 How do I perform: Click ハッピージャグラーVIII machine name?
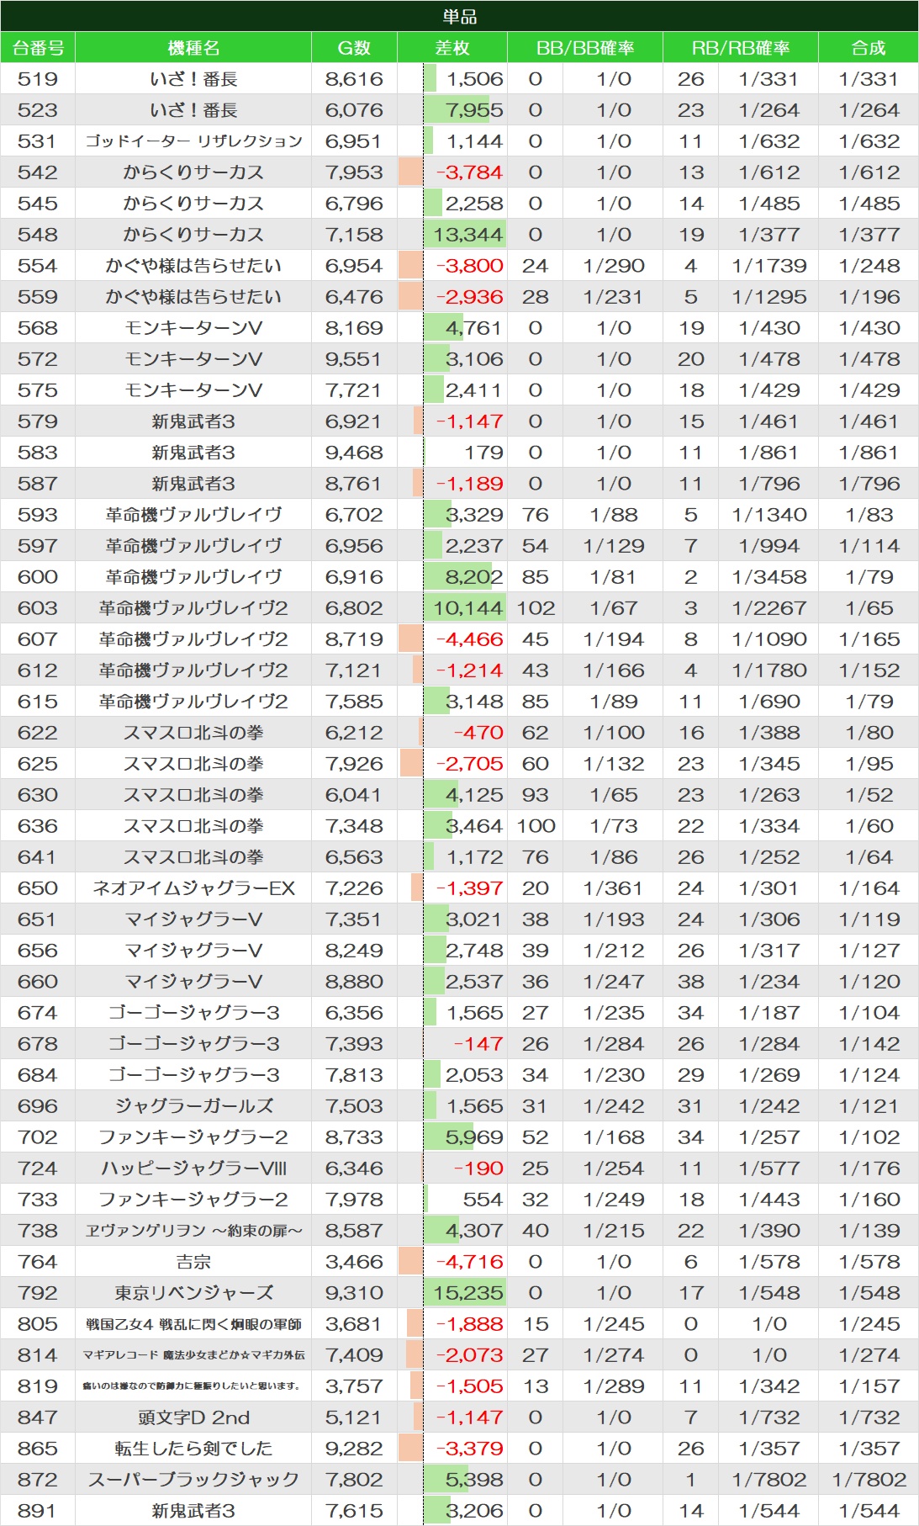193,1168
